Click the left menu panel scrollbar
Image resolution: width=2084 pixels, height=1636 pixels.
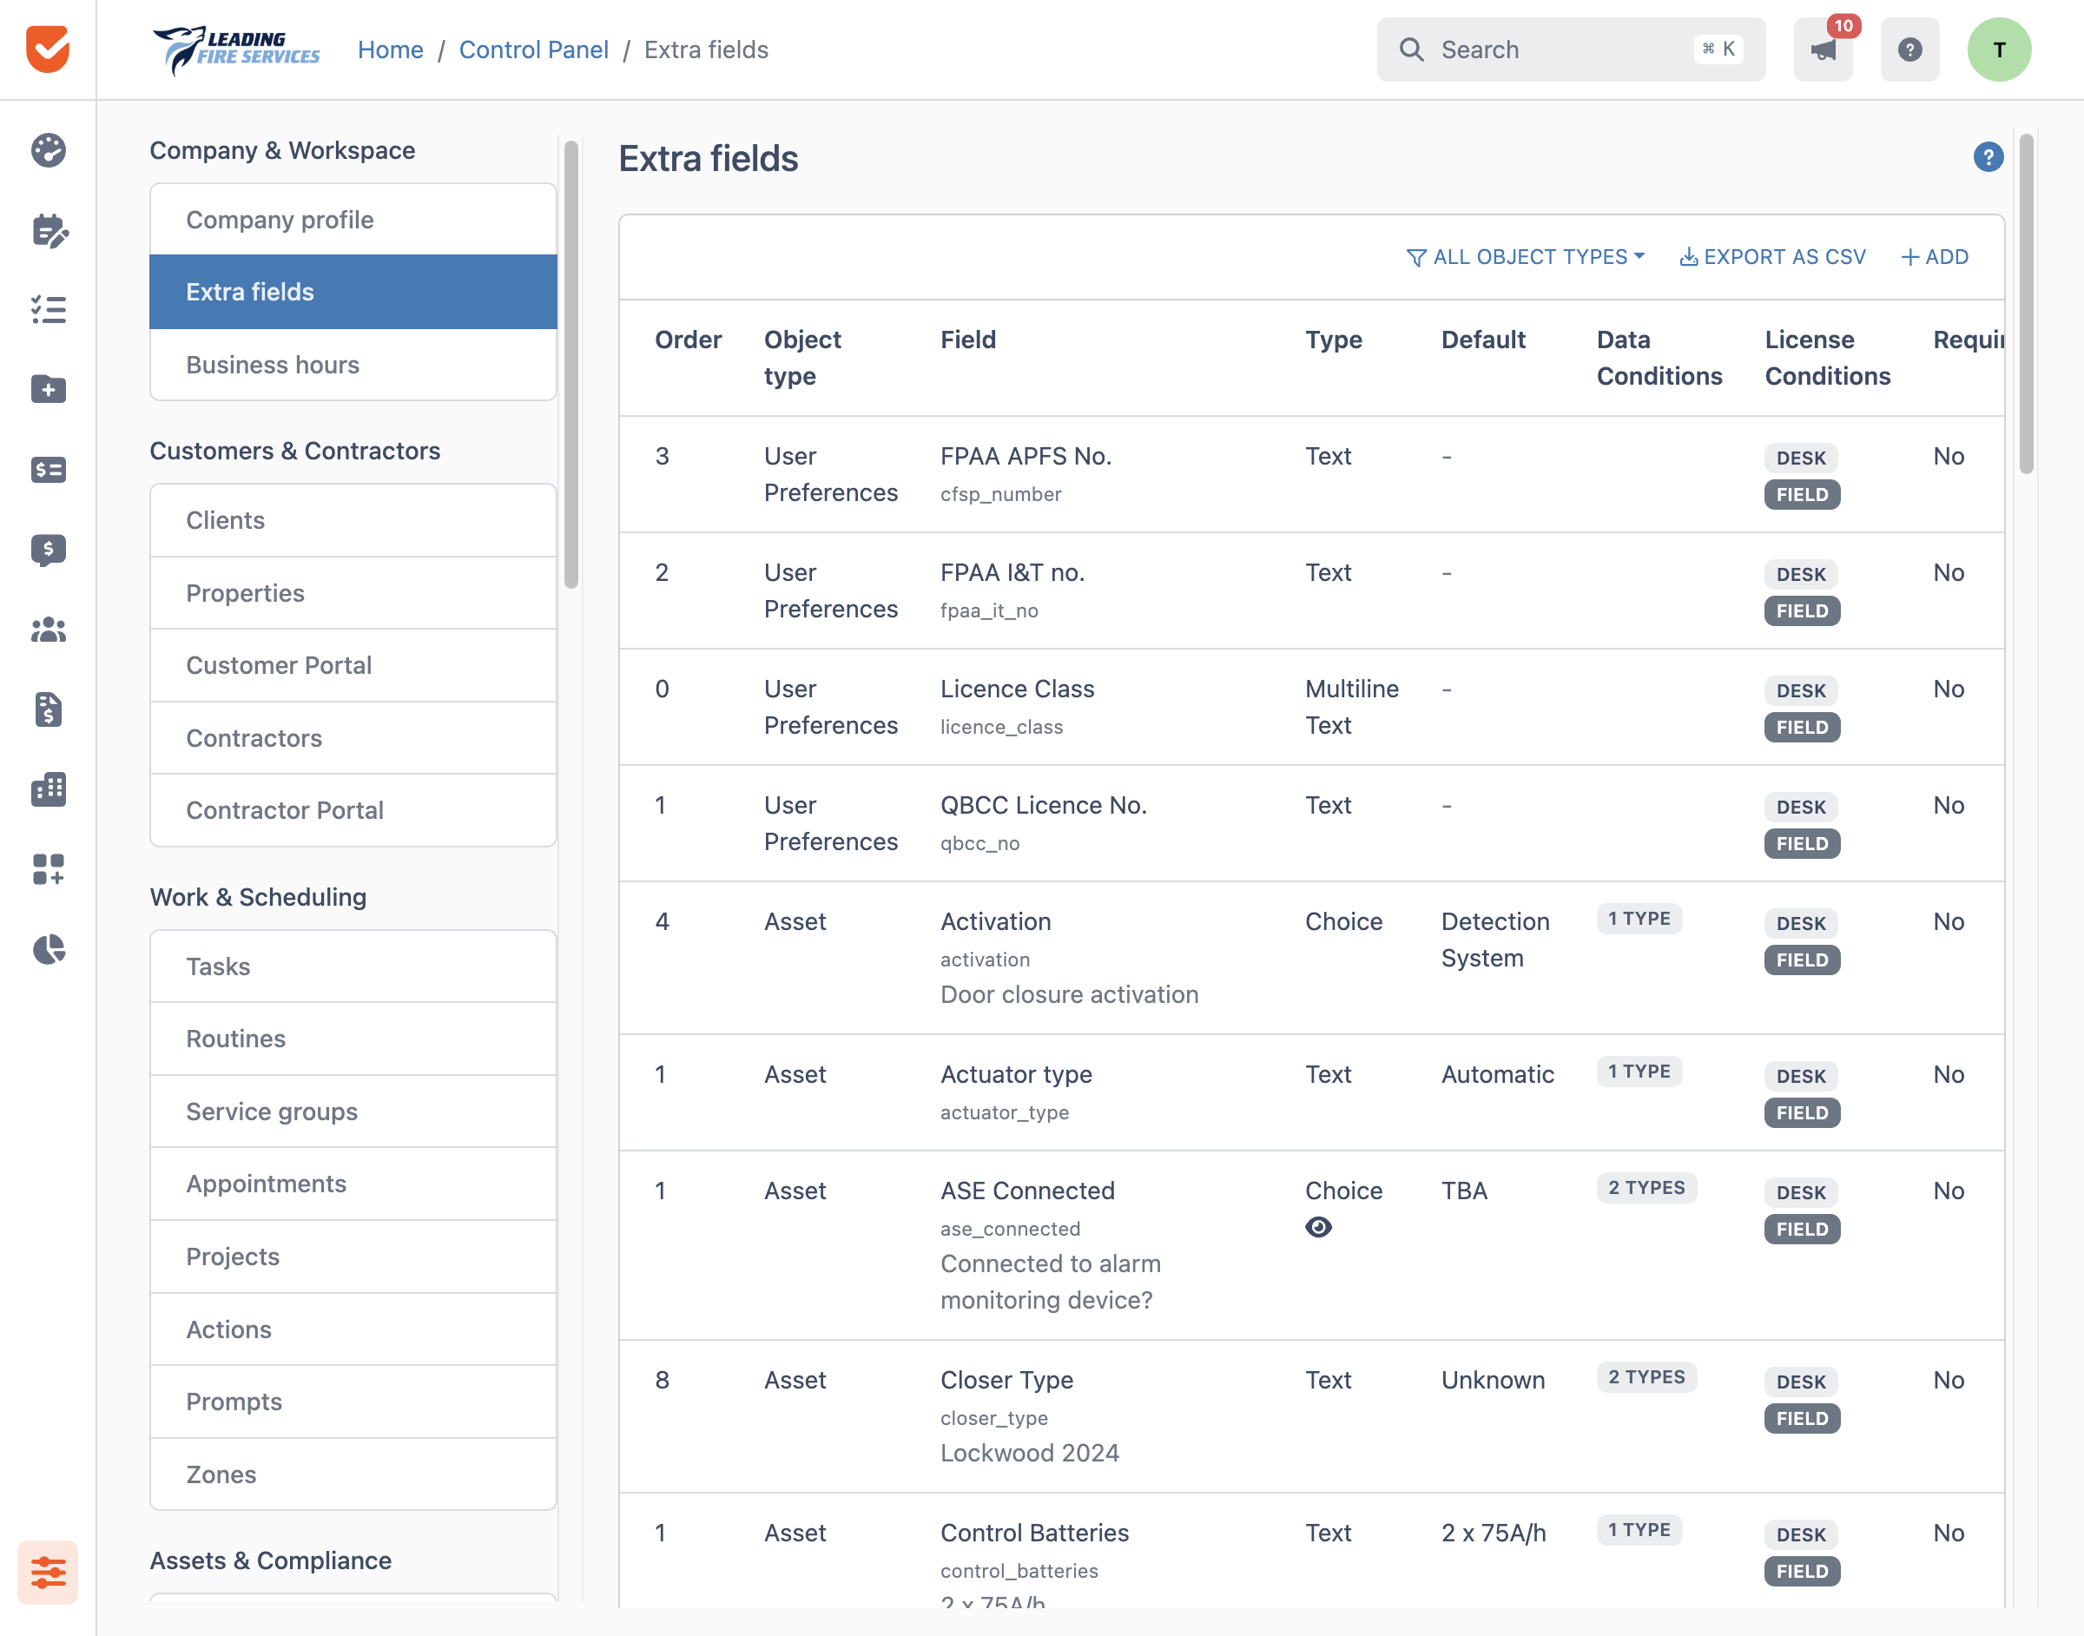[570, 364]
